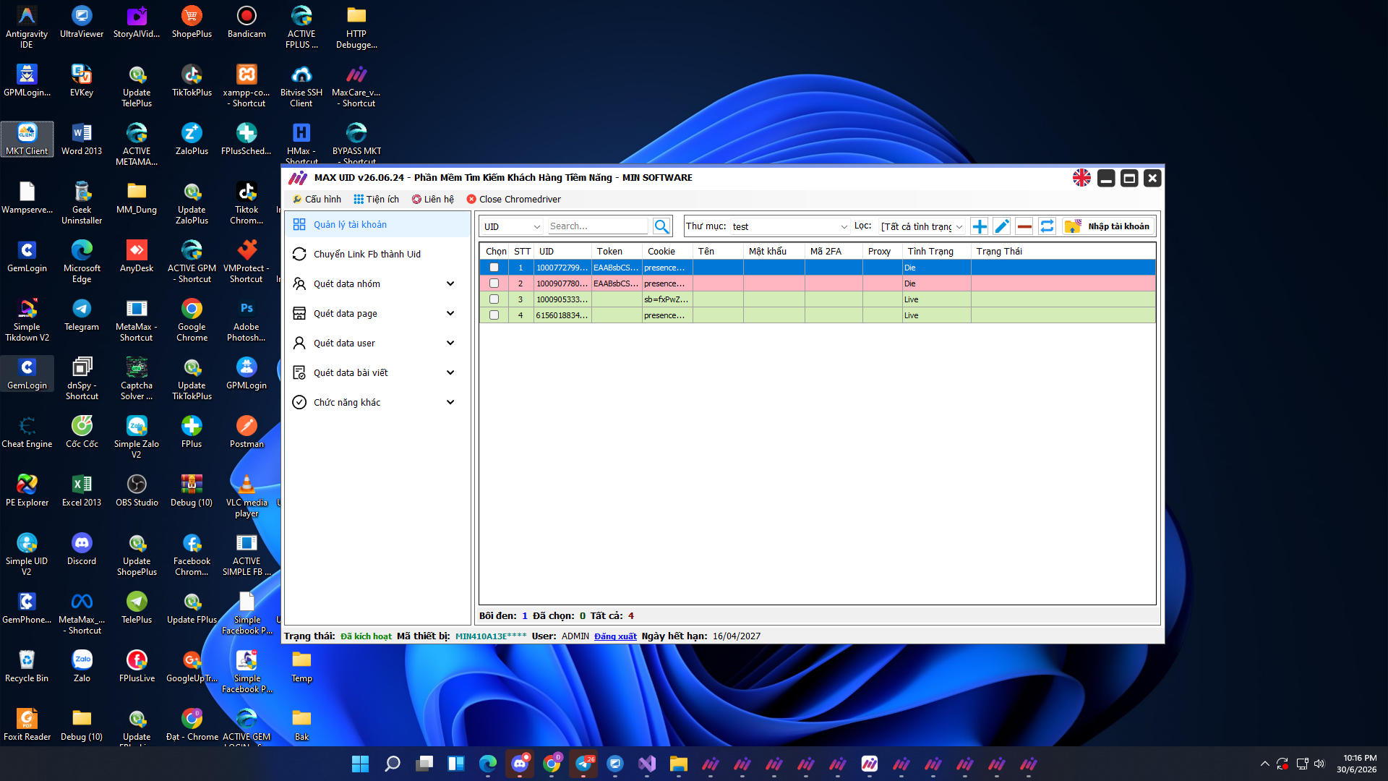Click Close Chromedriver menu item
The image size is (1388, 781).
(x=513, y=199)
